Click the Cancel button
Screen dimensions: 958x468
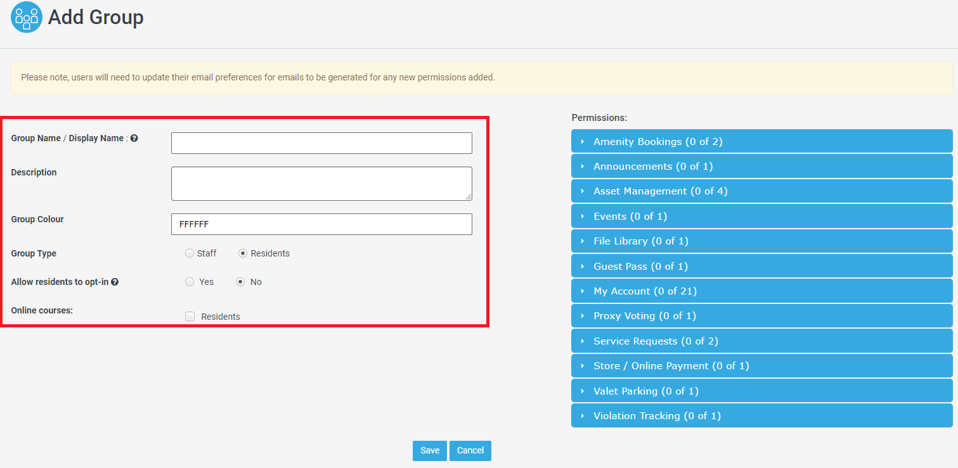click(x=470, y=450)
